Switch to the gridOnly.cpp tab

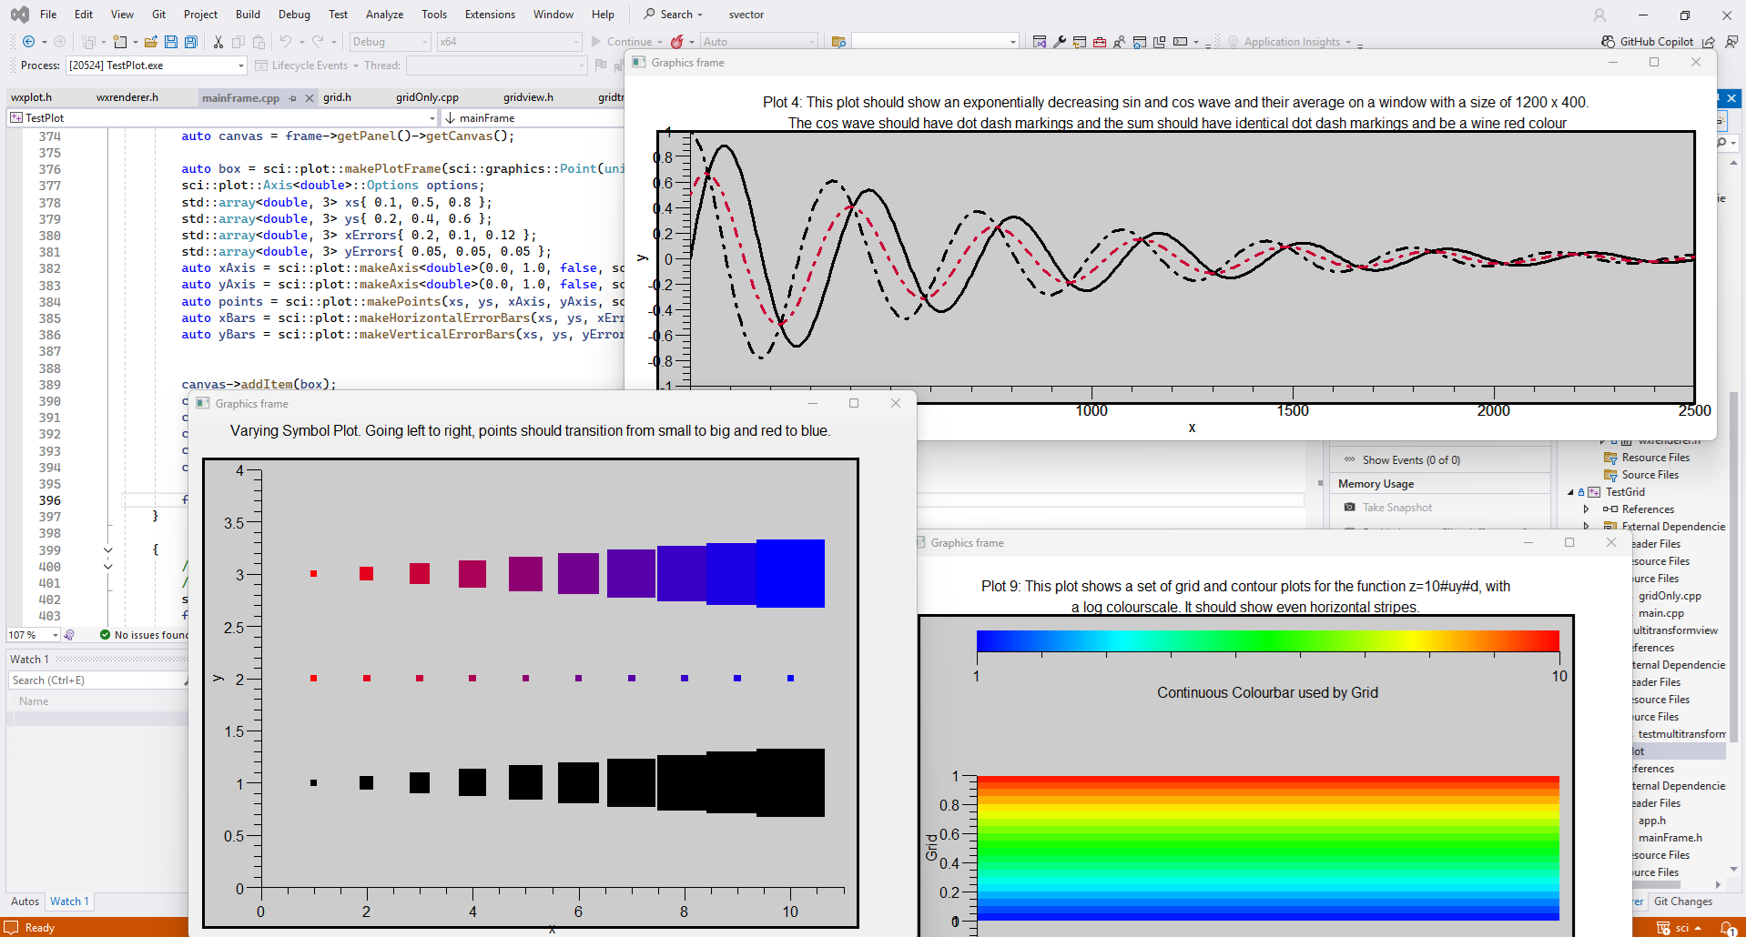pos(427,97)
